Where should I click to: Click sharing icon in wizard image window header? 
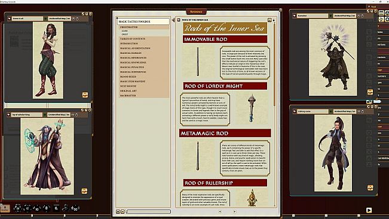coord(73,115)
